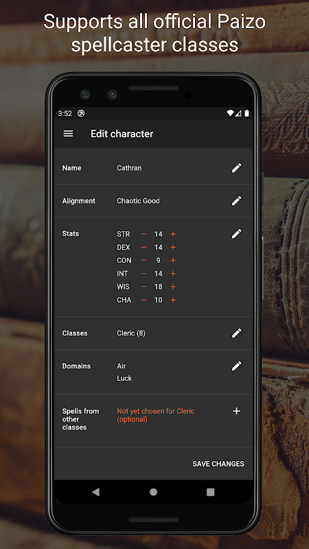Viewport: 309px width, 549px height.
Task: Decrease the INT stat value
Action: [x=144, y=274]
